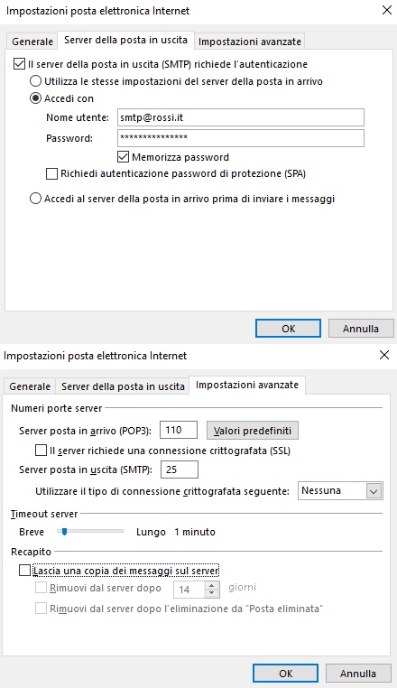Check 'Lascia una copia dei messaggi sul server'
This screenshot has height=688, width=397.
pos(25,571)
